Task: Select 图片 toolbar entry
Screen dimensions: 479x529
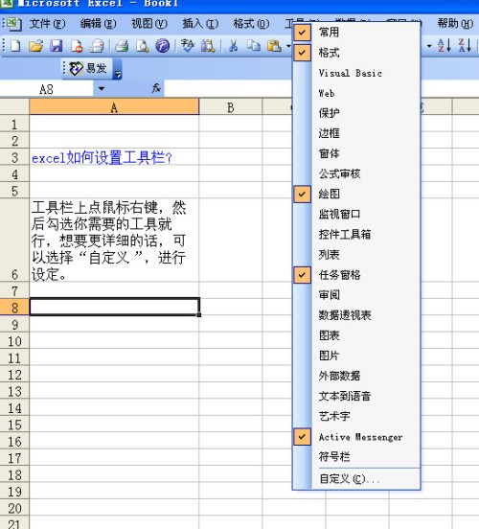Action: 356,356
